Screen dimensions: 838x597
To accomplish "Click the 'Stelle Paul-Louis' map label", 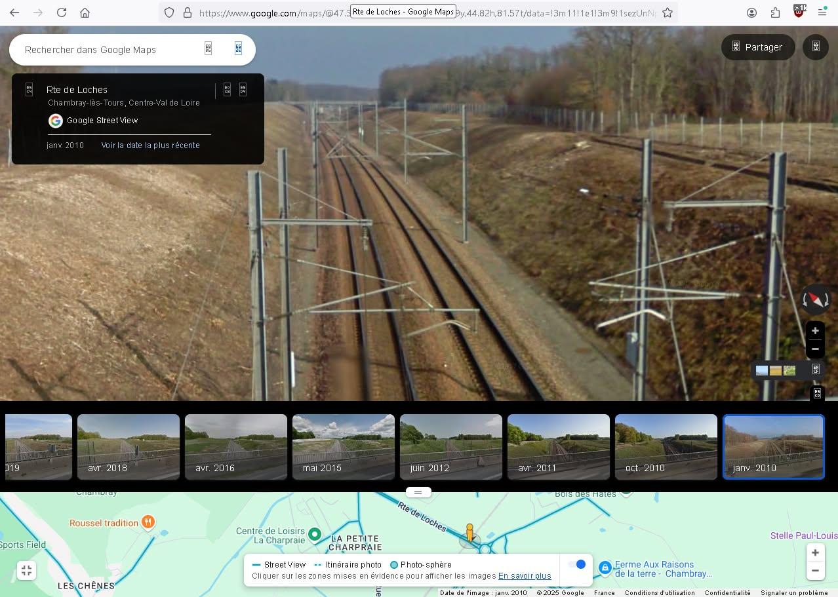I will point(804,535).
